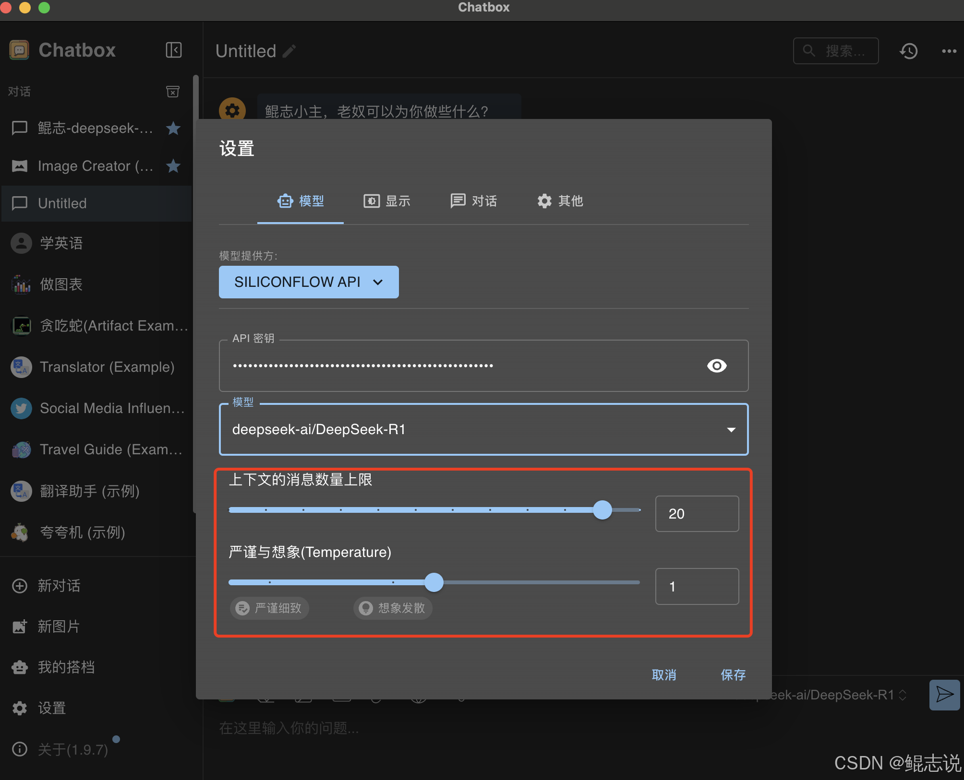
Task: Open the SILICONFLOW API provider dropdown
Action: pyautogui.click(x=309, y=282)
